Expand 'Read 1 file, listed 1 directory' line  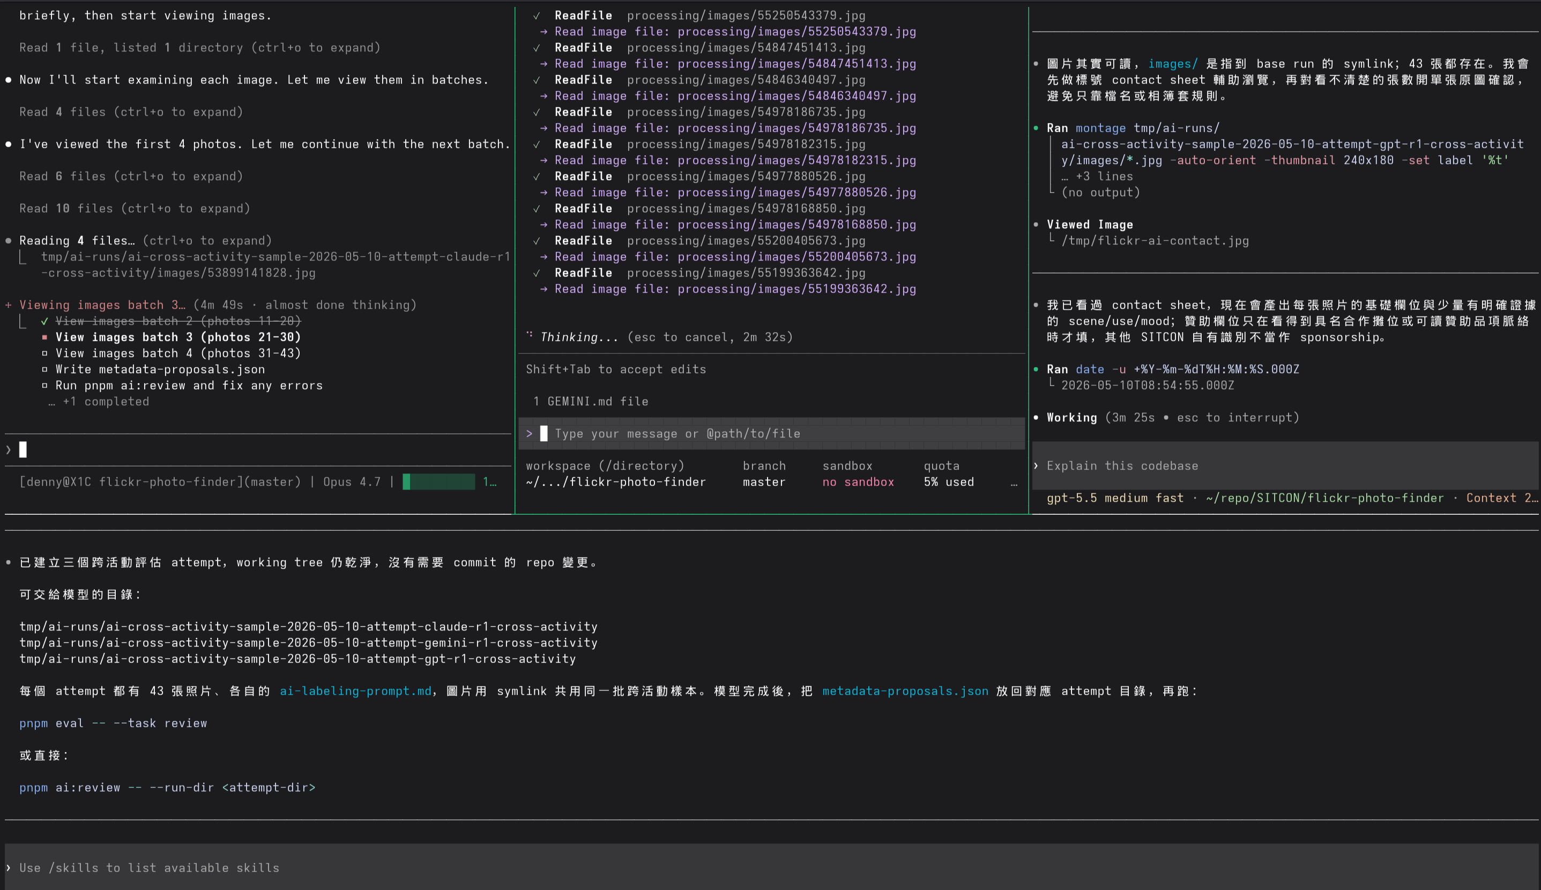(200, 48)
